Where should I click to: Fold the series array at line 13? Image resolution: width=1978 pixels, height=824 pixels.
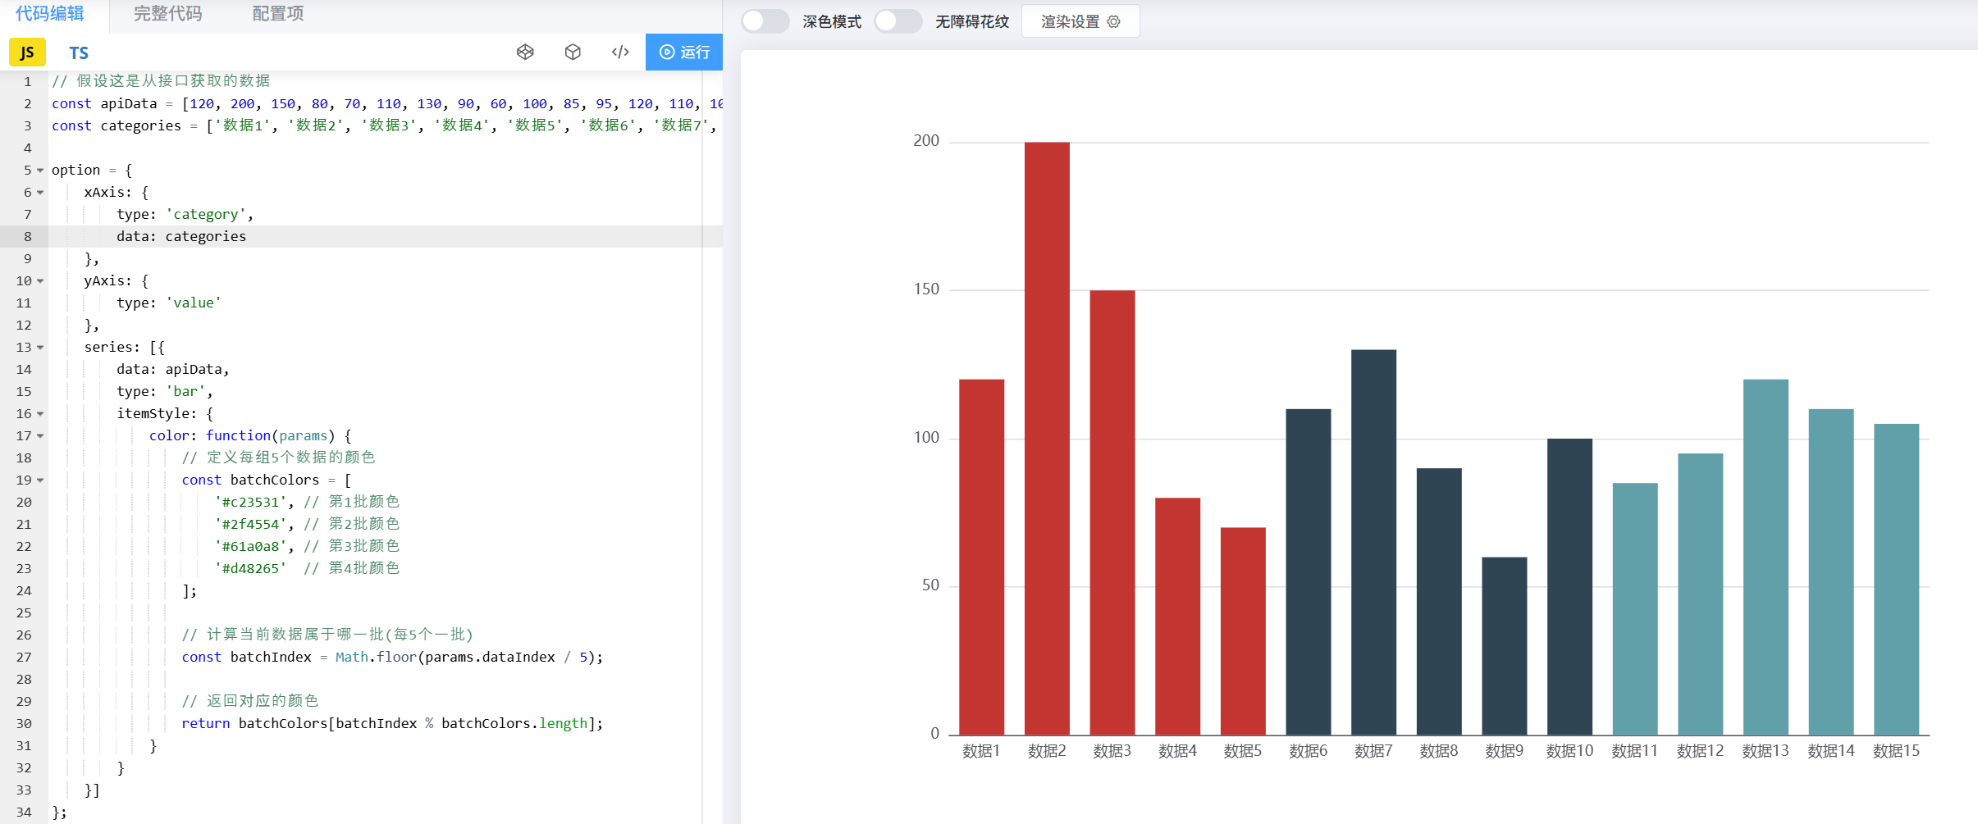pos(40,348)
